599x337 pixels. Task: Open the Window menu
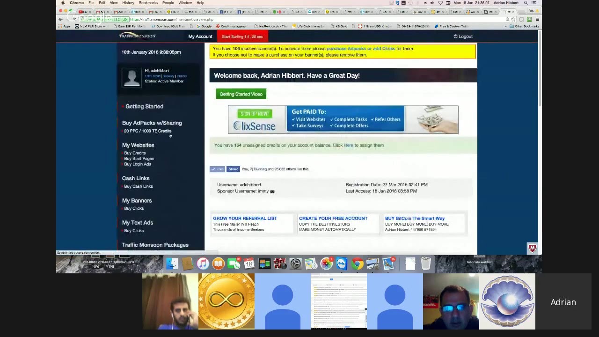point(185,3)
